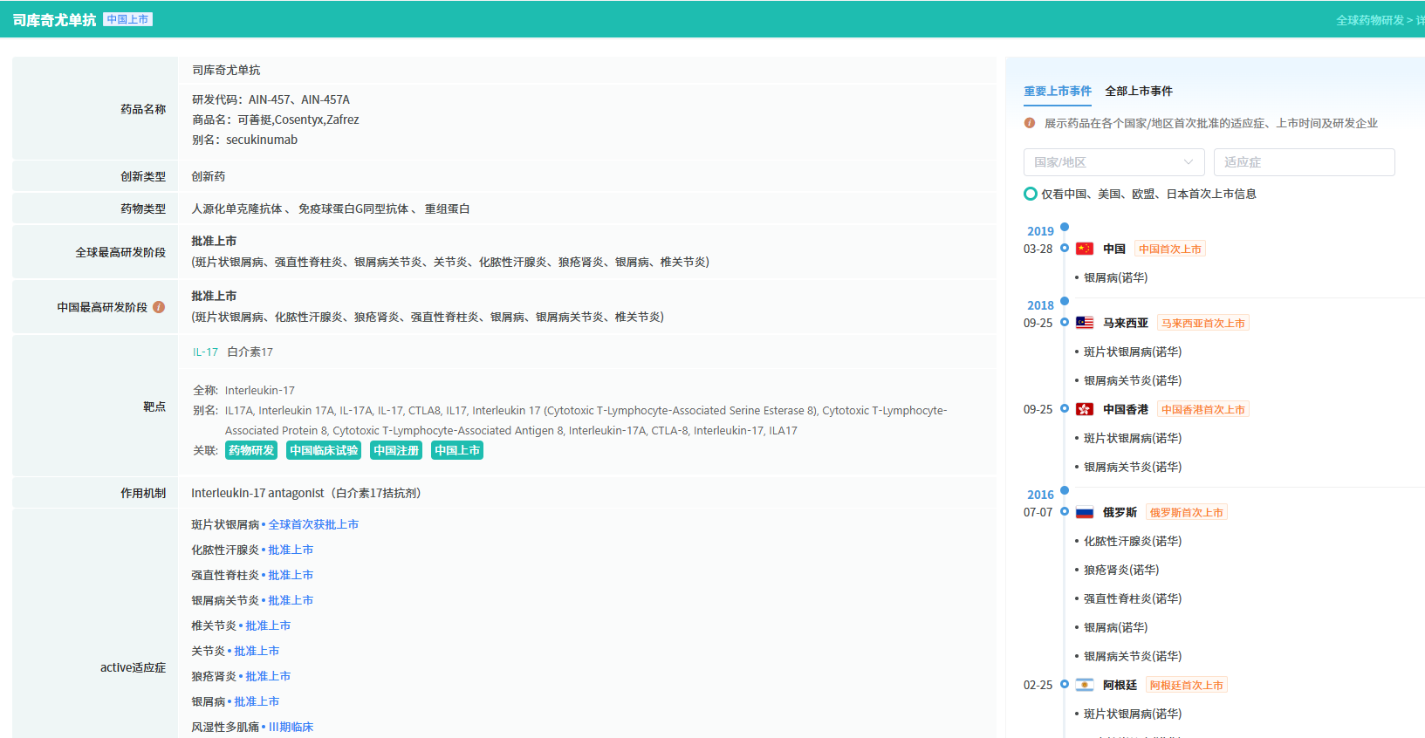This screenshot has width=1425, height=738.
Task: Click 斑片状银屑病(诺华) under Malaysia entry
Action: (x=1133, y=352)
